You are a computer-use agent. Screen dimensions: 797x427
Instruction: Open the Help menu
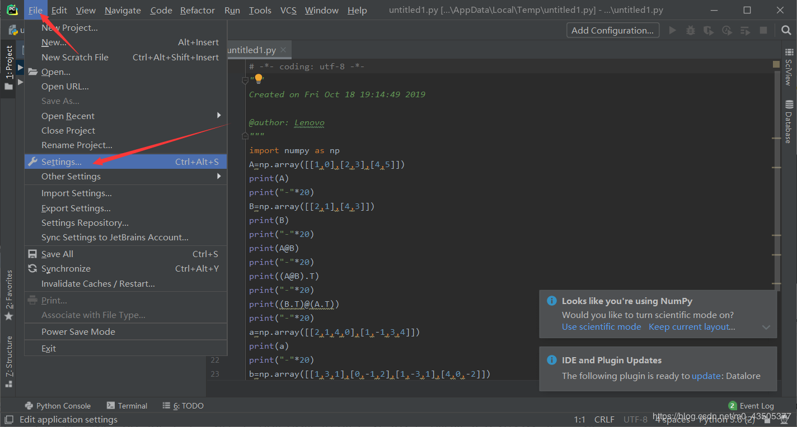tap(357, 10)
